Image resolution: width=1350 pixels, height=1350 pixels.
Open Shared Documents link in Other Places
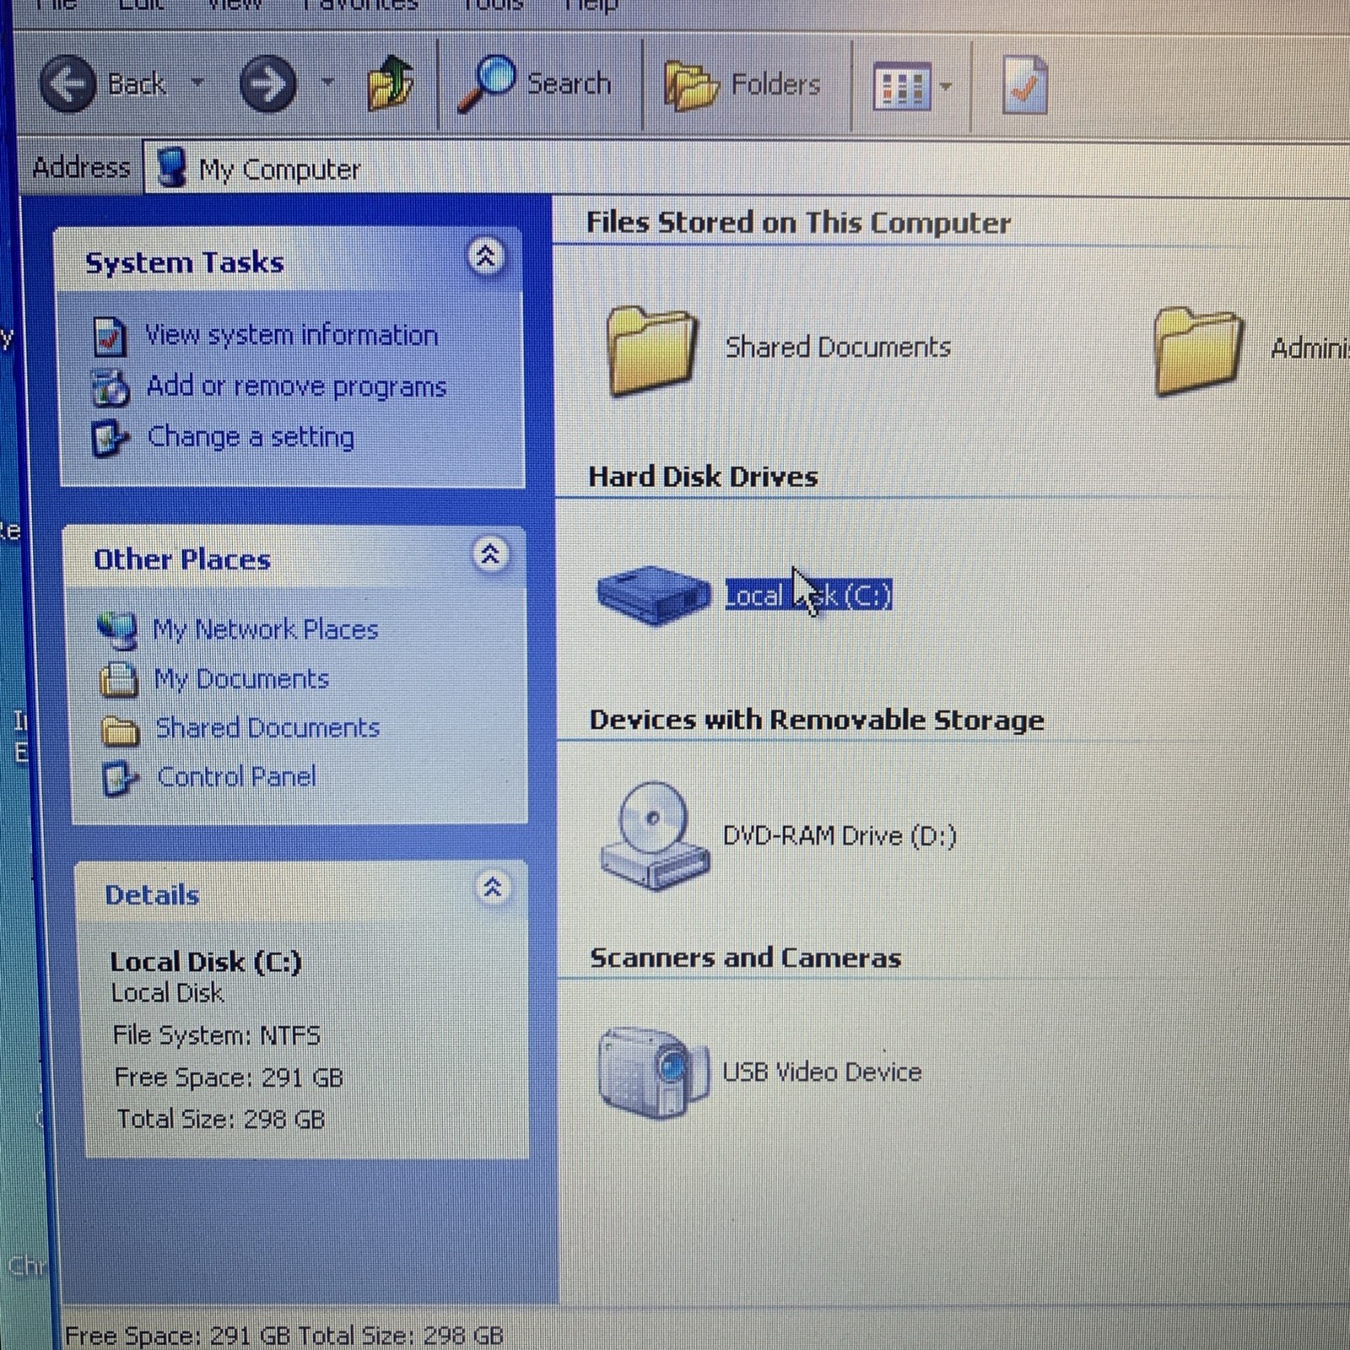coord(267,727)
